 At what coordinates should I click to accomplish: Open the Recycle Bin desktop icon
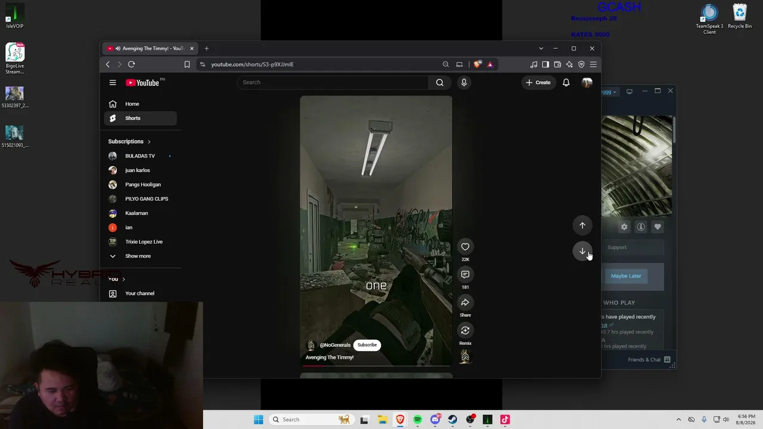740,17
